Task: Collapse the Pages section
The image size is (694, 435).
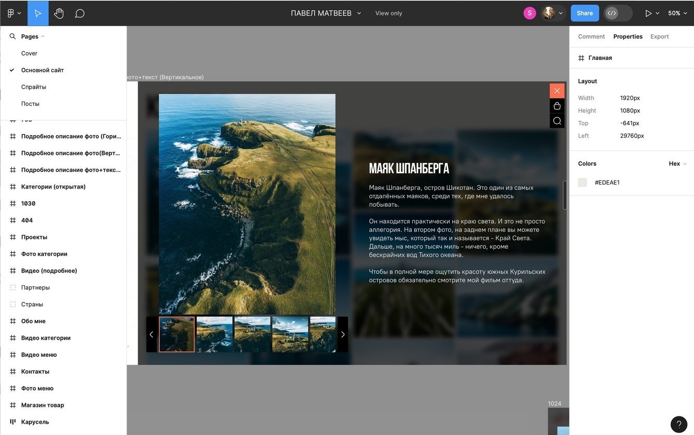Action: 33,36
